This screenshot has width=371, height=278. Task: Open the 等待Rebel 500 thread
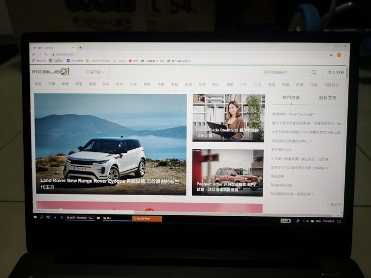[x=281, y=185]
